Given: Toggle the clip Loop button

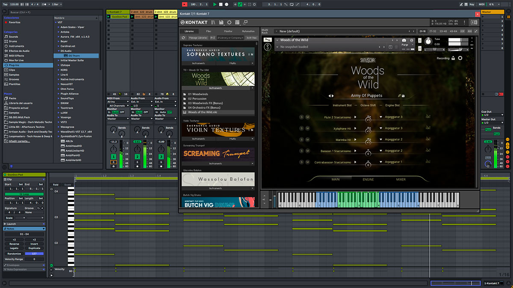Looking at the screenshot, I should (x=24, y=194).
